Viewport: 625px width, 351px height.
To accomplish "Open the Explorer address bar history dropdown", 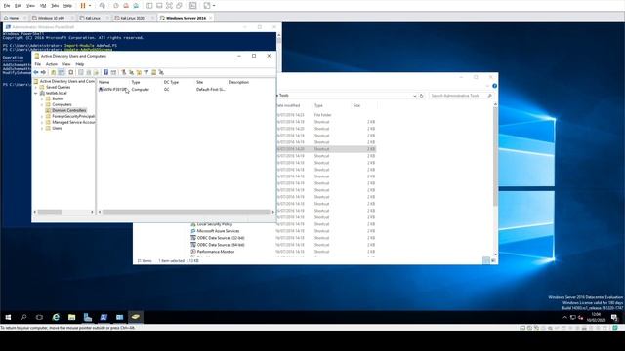I will 415,96.
